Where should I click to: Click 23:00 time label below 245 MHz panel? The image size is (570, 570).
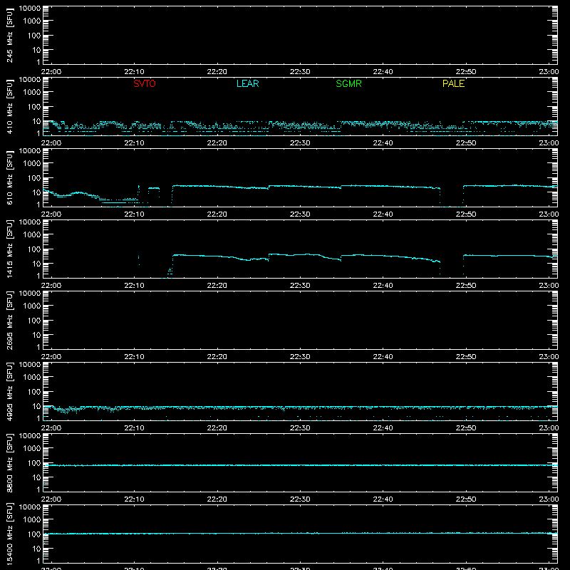[x=549, y=72]
